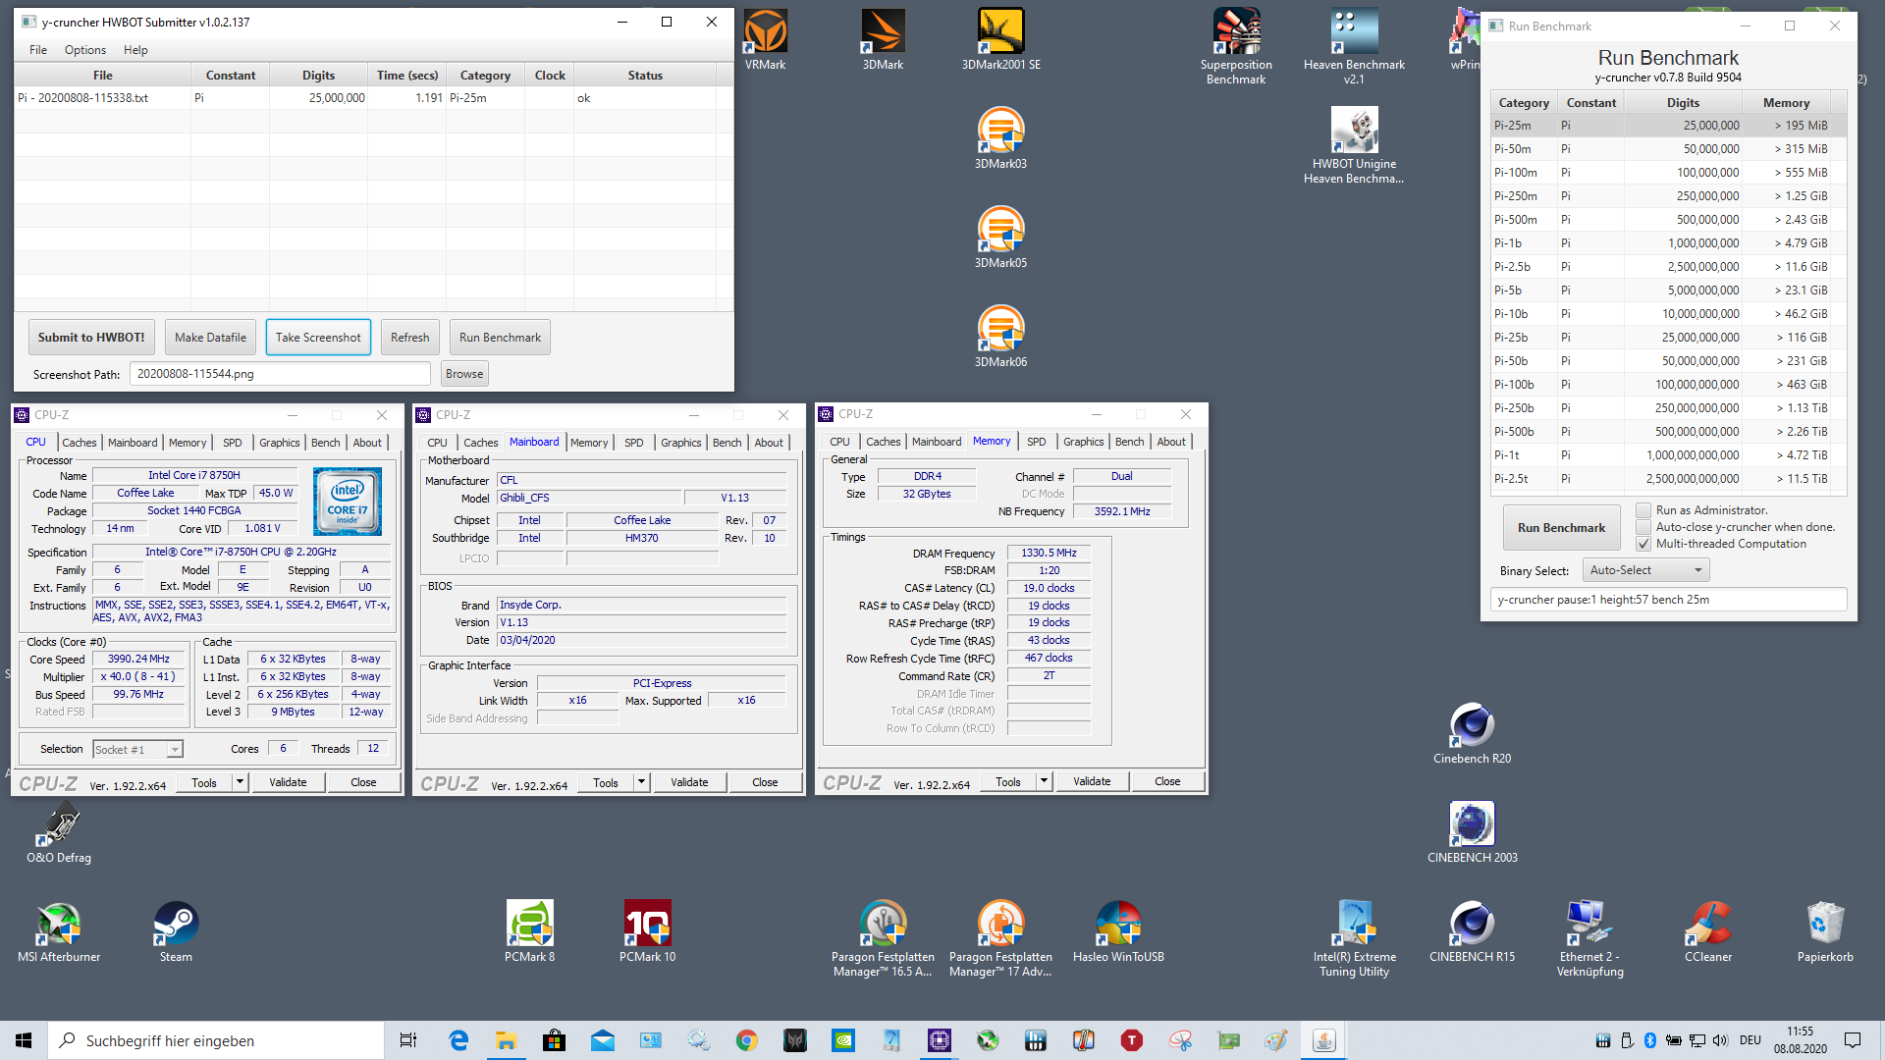
Task: Open the CCleaner desktop icon
Action: point(1707,931)
